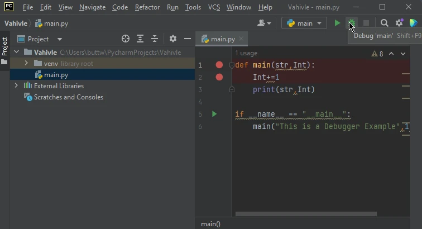The height and width of the screenshot is (229, 422).
Task: Remove the breakpoint on line 1
Action: (x=219, y=65)
